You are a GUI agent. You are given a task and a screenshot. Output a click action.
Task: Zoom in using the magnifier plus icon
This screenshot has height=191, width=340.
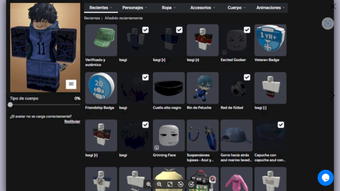148,184
